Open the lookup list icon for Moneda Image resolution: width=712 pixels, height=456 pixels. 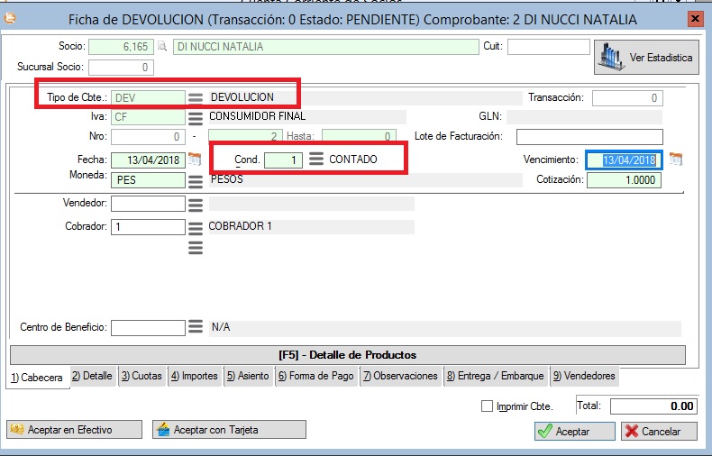[x=196, y=180]
